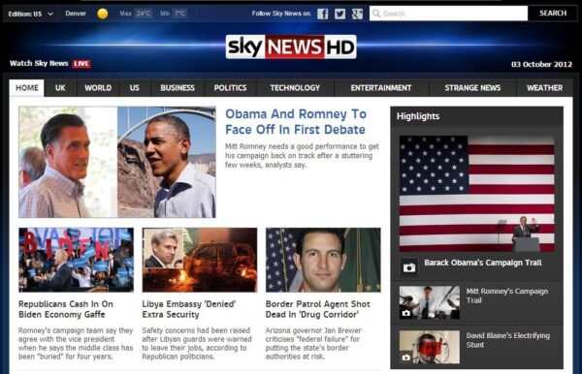Click the burning car Libya thumbnail
The image size is (582, 374).
(x=200, y=260)
